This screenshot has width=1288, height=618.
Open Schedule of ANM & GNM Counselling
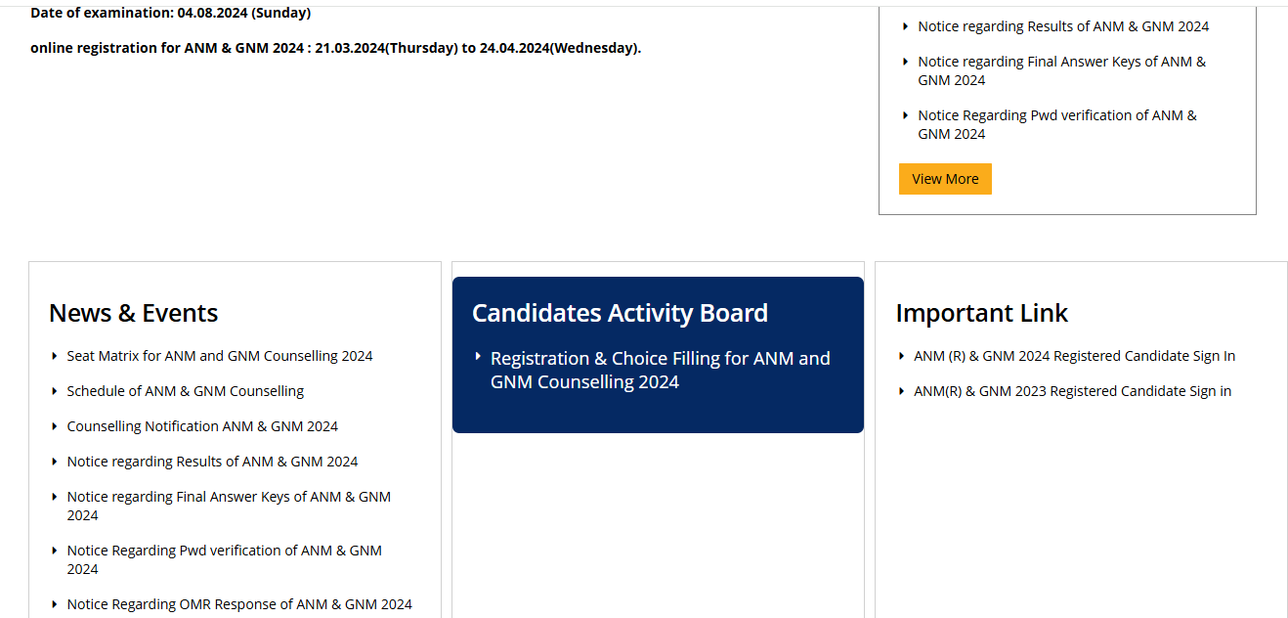point(185,390)
